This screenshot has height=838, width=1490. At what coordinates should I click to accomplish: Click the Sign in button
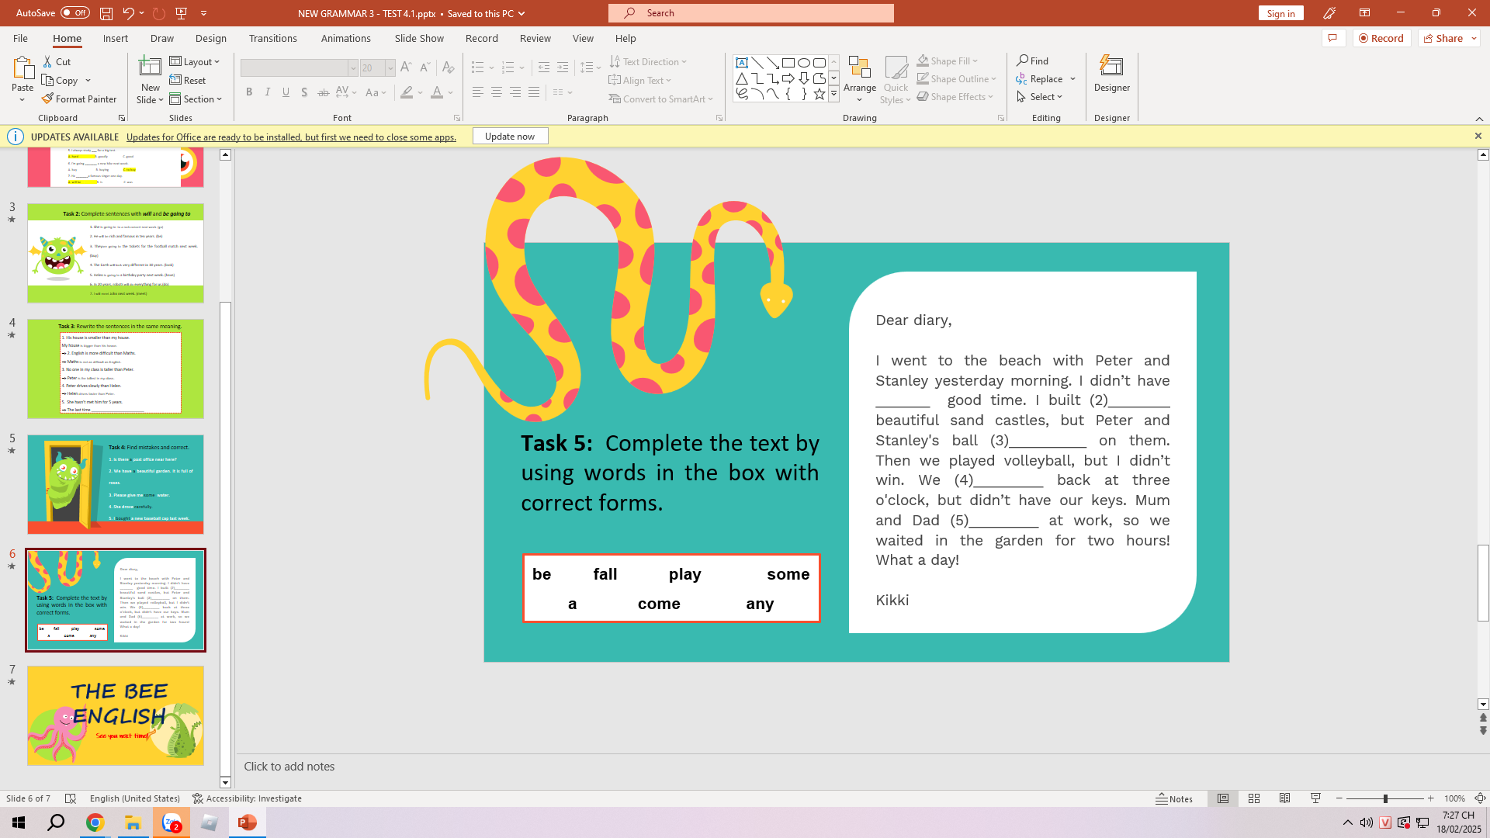coord(1280,13)
